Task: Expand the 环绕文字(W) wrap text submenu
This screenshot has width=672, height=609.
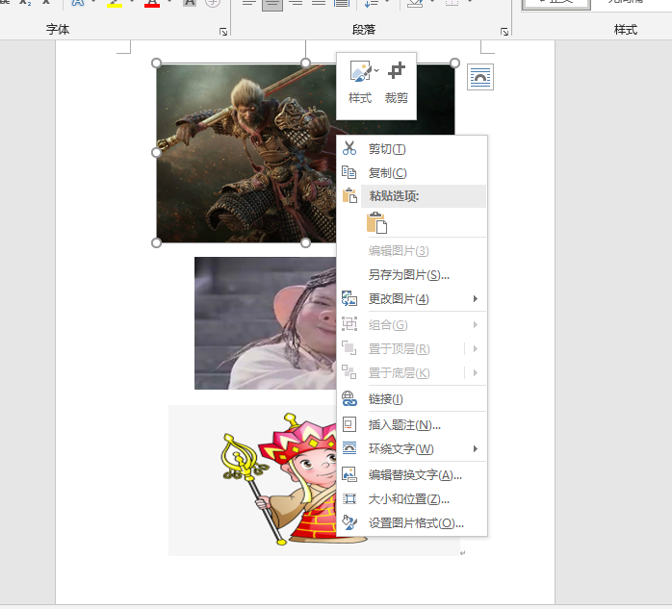Action: click(476, 449)
